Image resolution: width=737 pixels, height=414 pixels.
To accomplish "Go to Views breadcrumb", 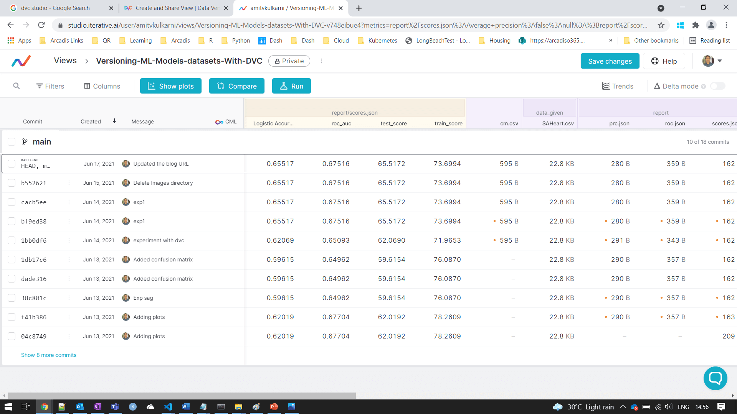I will 65,61.
